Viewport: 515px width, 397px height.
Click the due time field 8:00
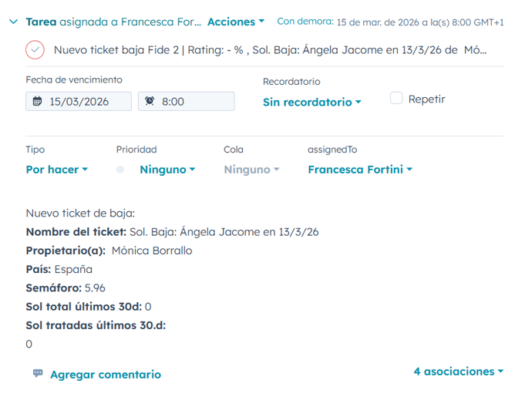193,102
